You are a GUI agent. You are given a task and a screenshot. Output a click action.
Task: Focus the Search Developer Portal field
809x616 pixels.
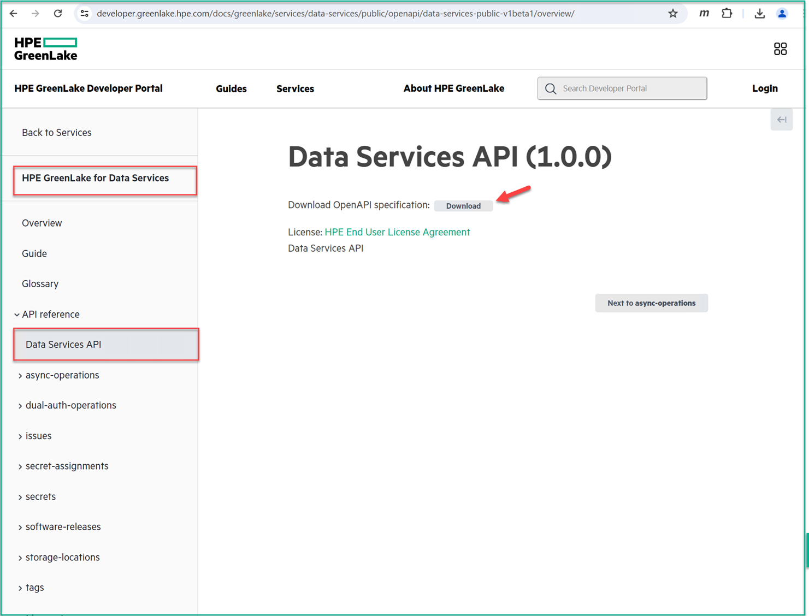(622, 88)
